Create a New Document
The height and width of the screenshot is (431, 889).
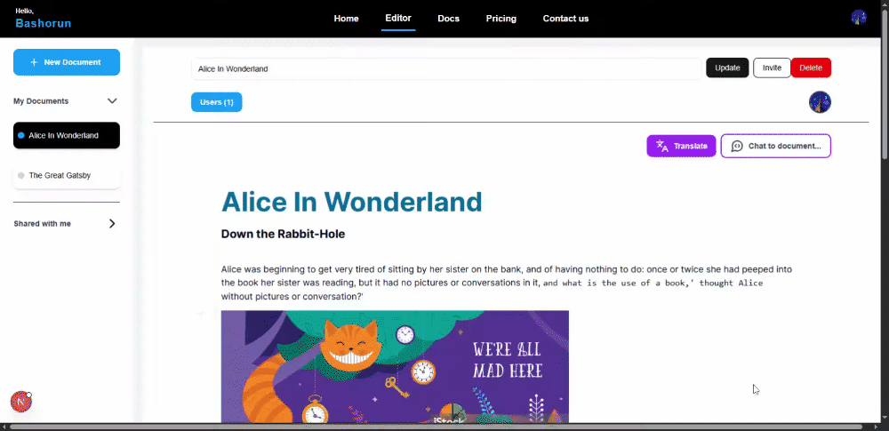coord(67,62)
